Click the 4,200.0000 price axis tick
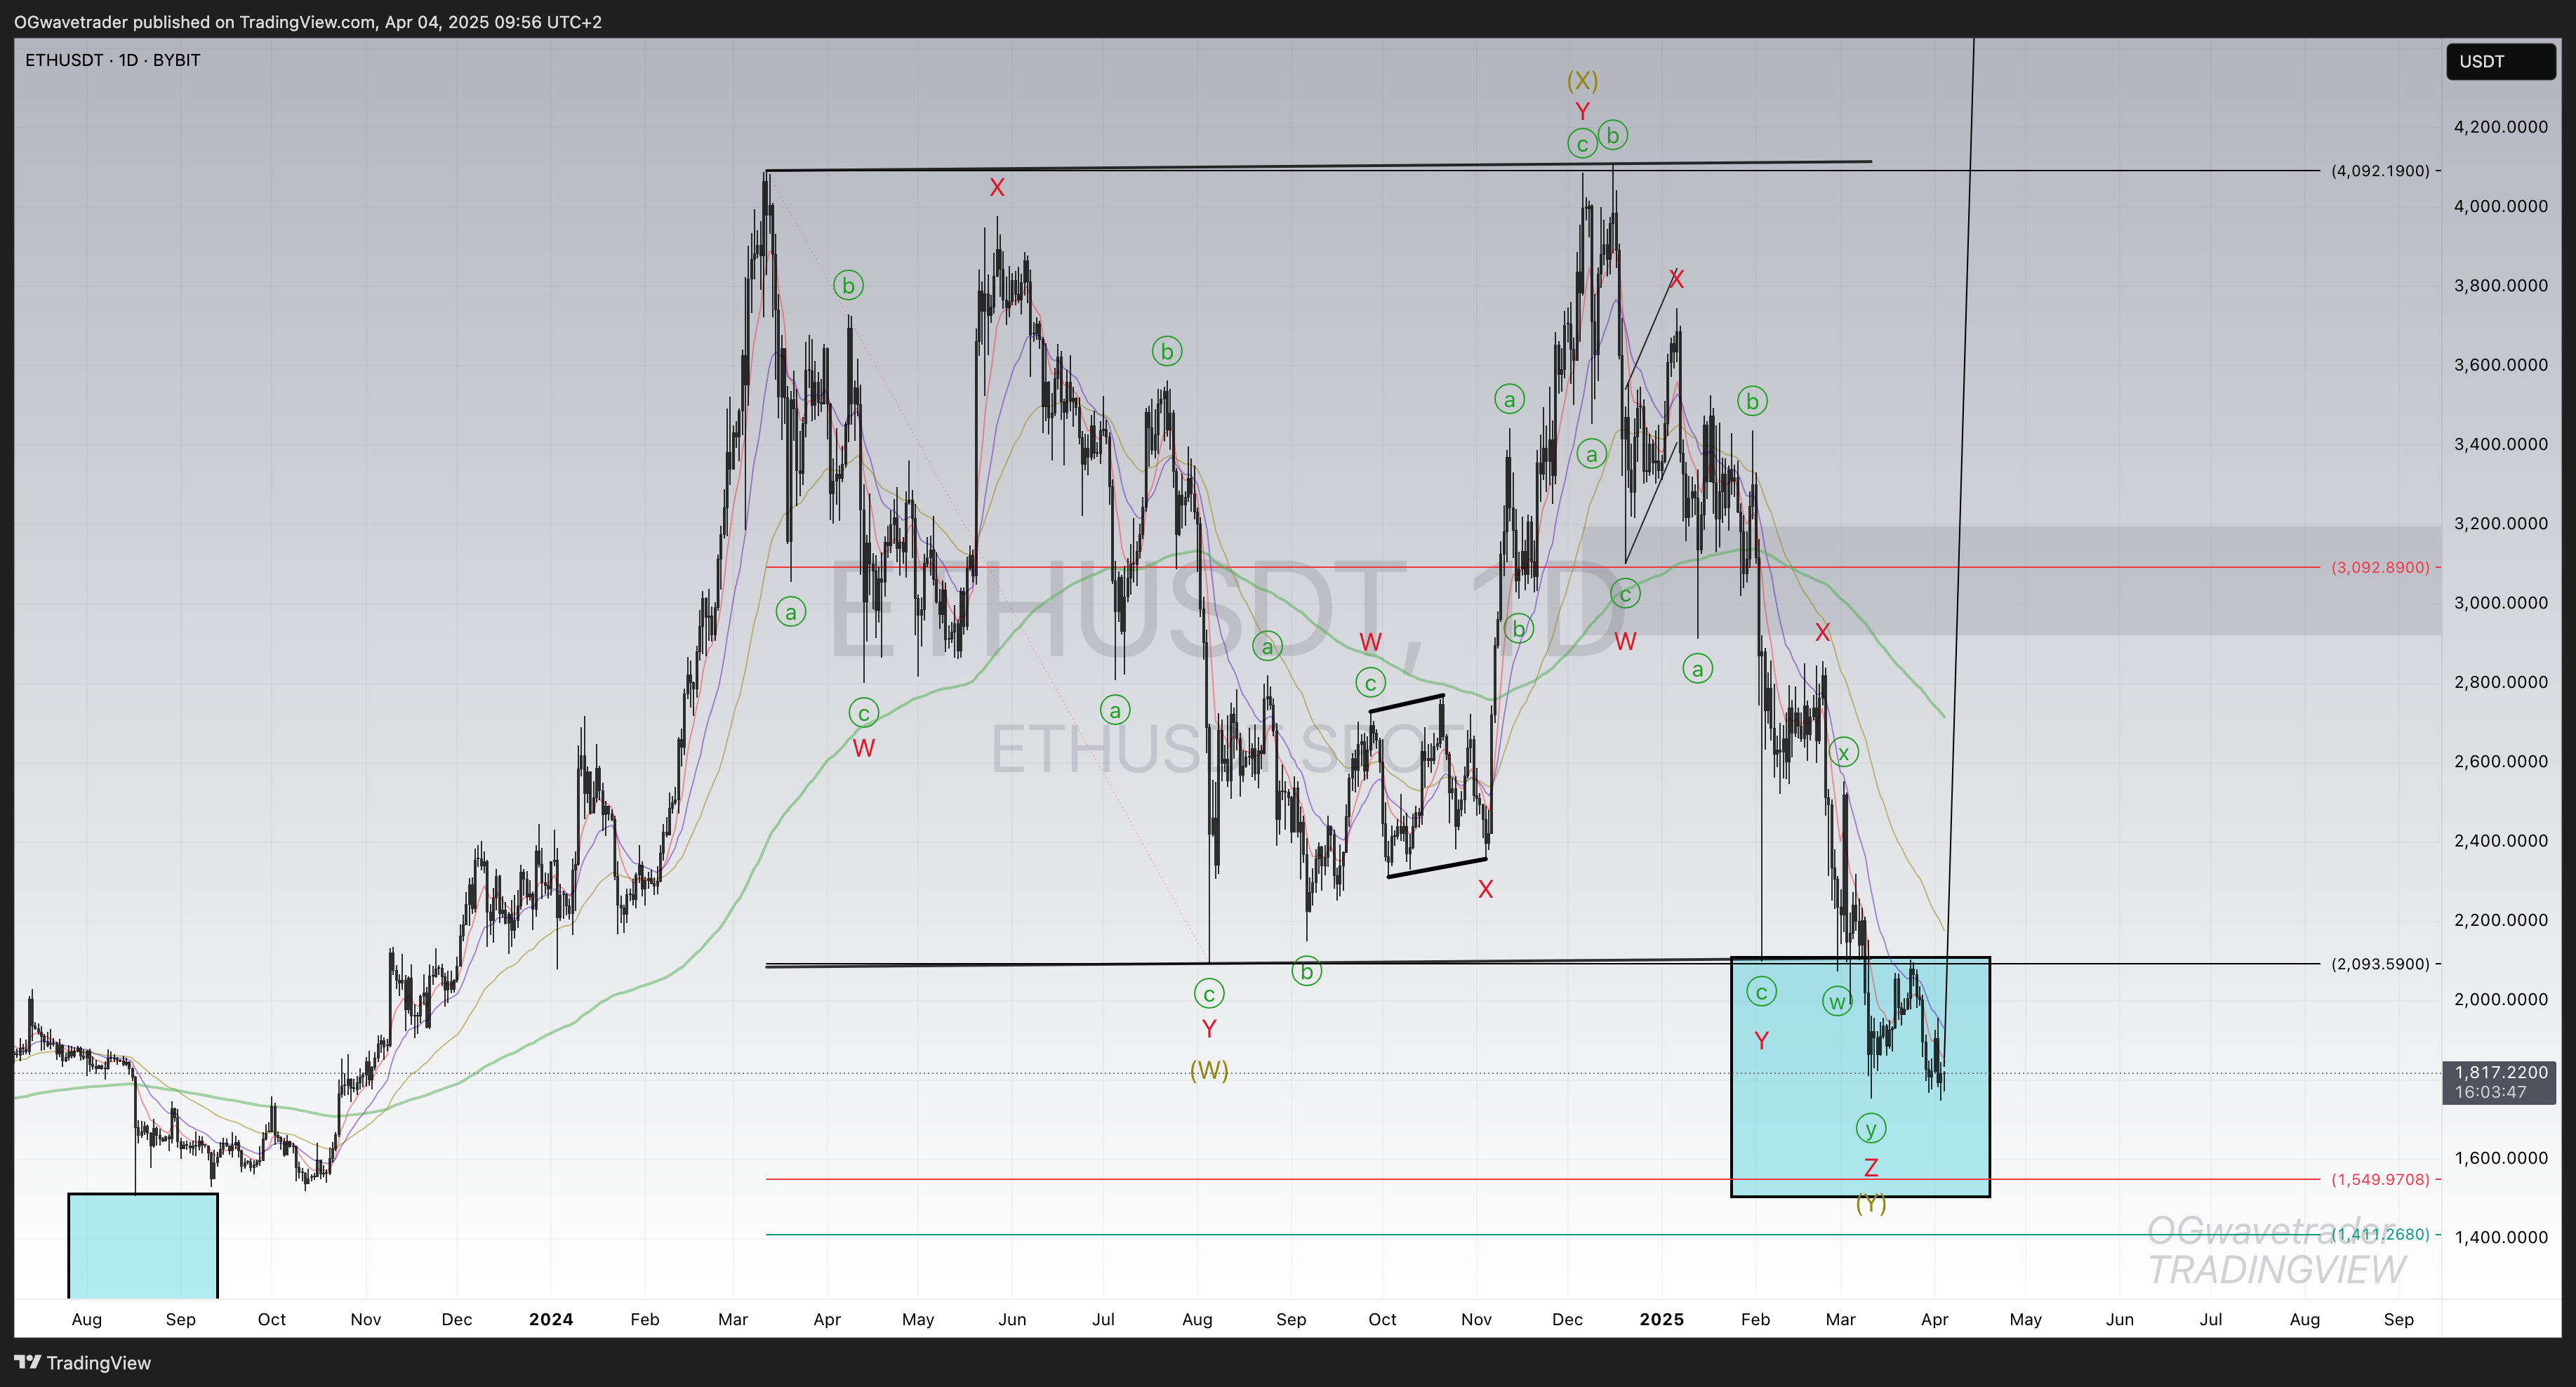The width and height of the screenshot is (2576, 1387). [2500, 127]
